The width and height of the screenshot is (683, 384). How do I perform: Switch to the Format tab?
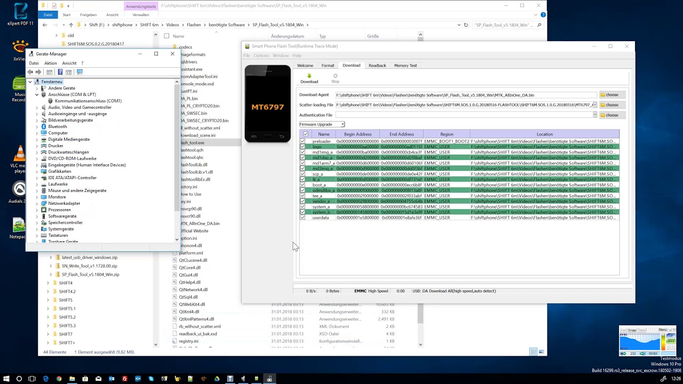(x=328, y=66)
